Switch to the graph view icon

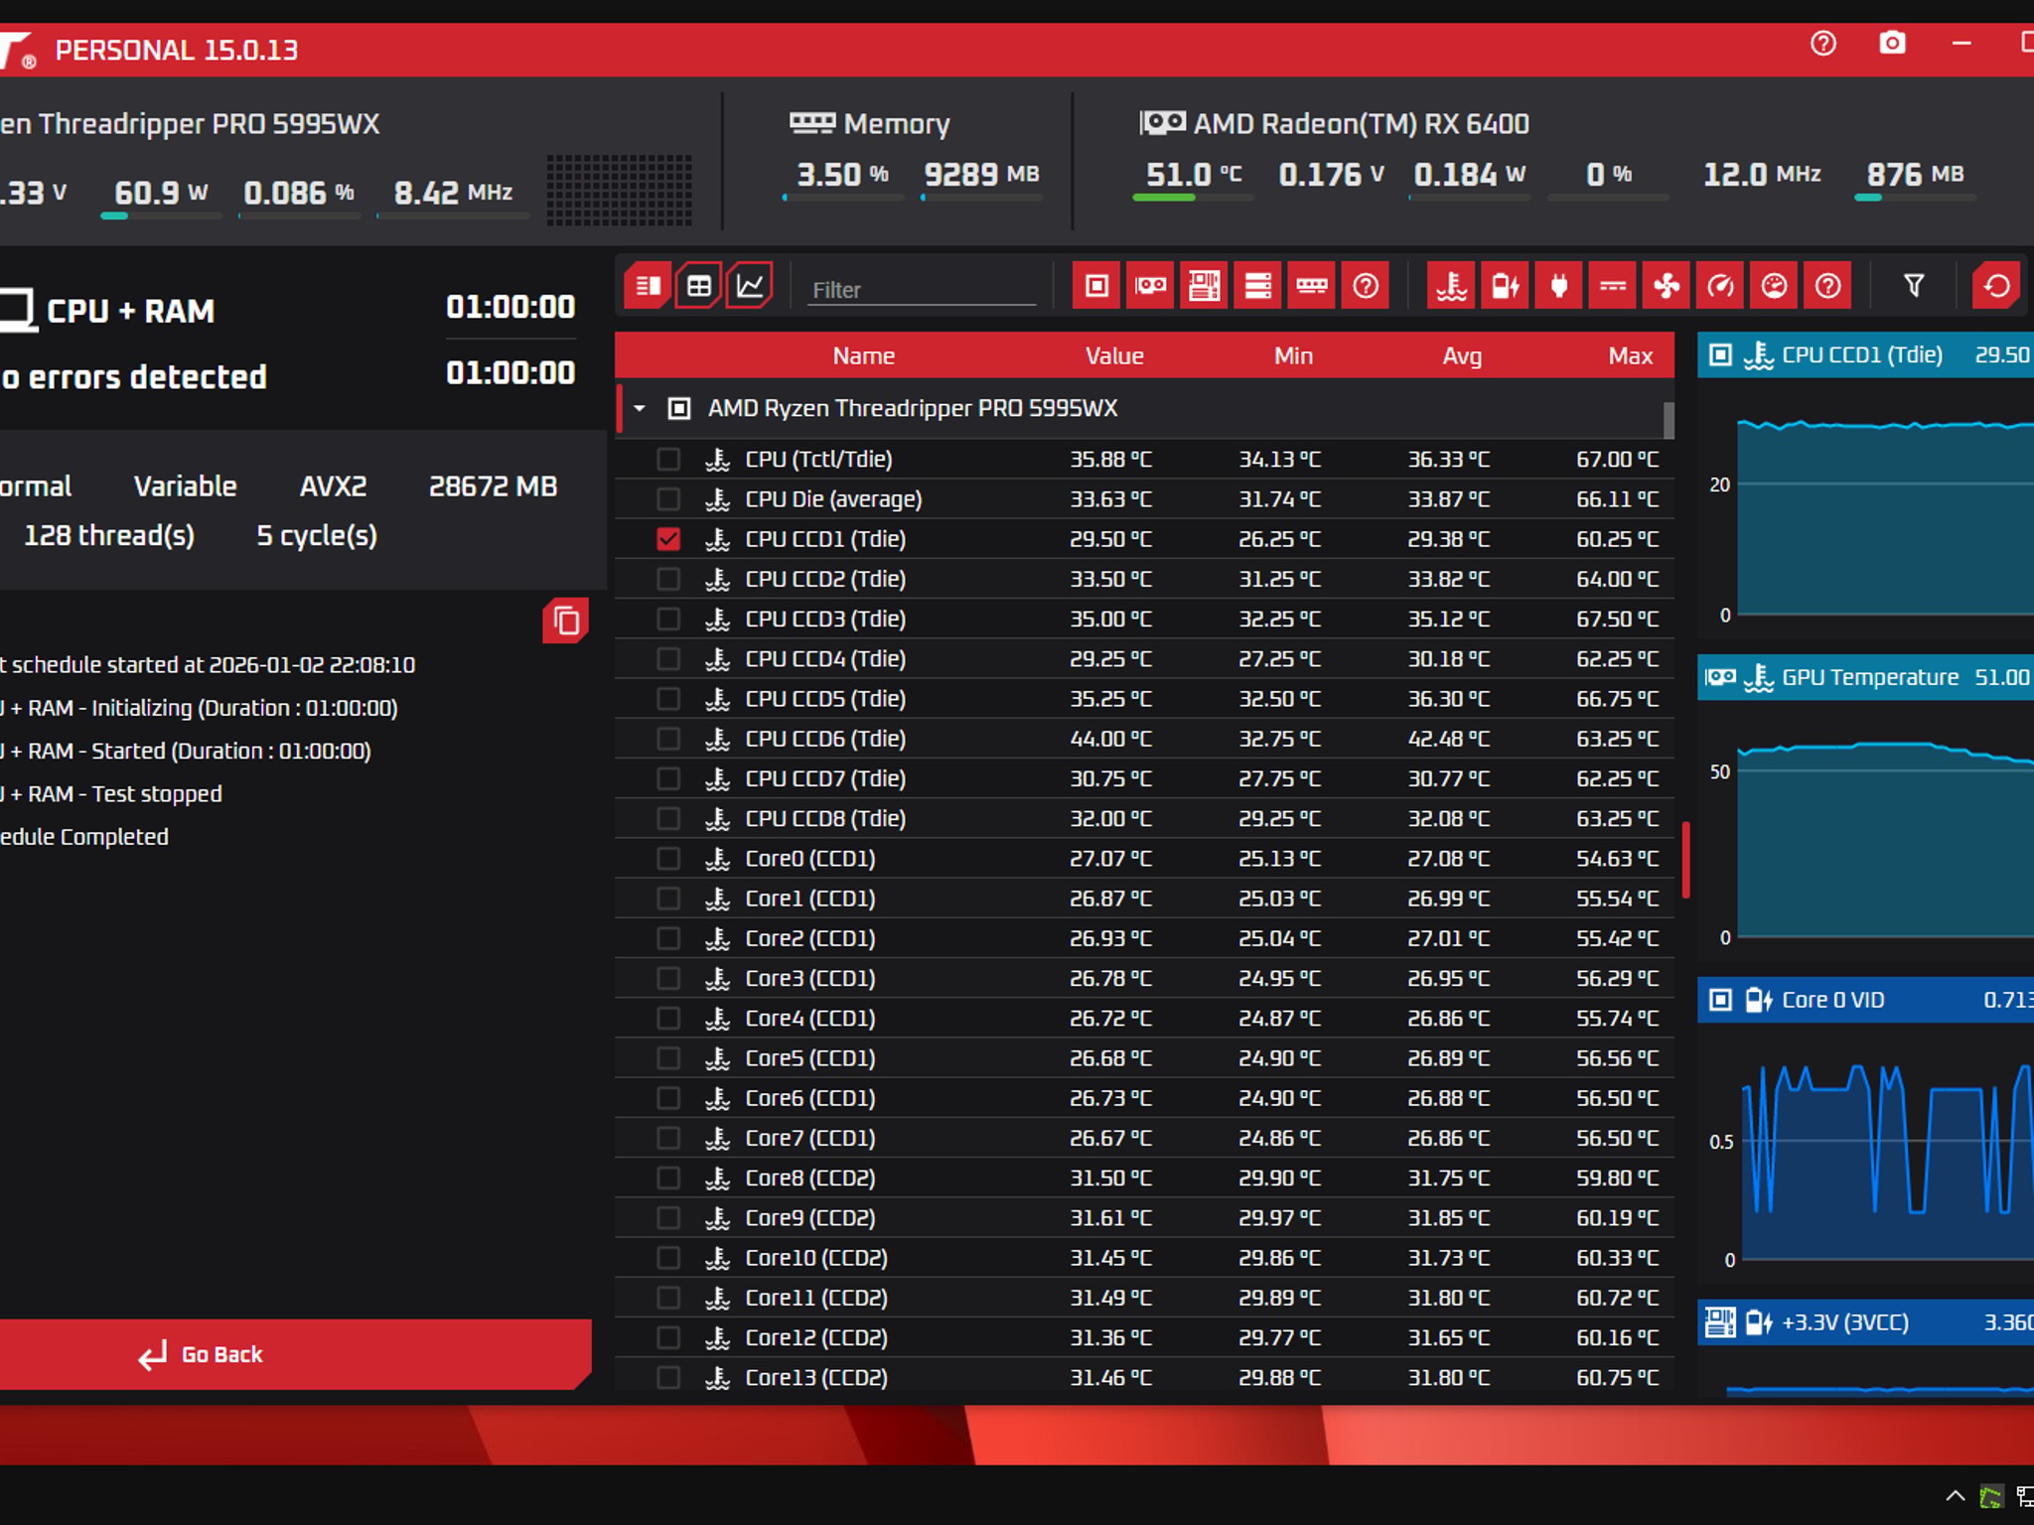[x=750, y=286]
